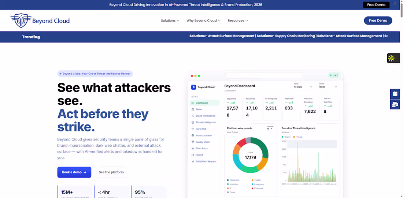Viewport: 403px width, 198px height.
Task: Click the trend icon under Resolved
Action: [x=250, y=102]
